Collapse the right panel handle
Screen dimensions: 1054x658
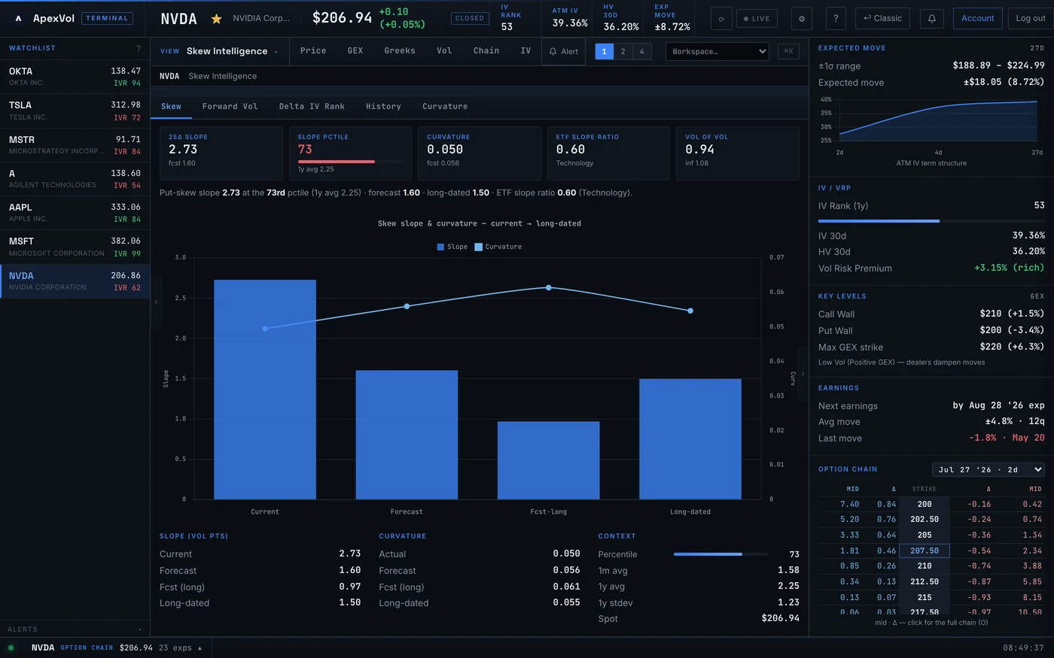(x=803, y=374)
